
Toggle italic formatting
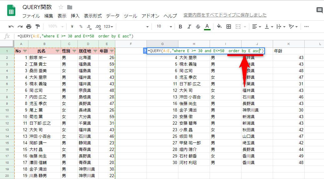point(189,27)
